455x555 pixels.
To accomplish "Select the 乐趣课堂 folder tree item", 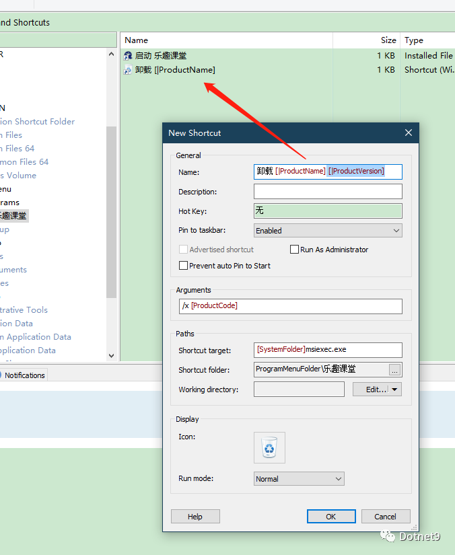I will click(13, 215).
